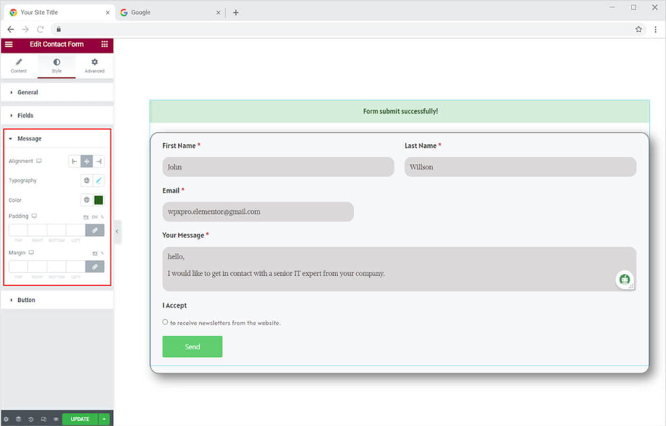666x426 pixels.
Task: Open the History icon in bottom bar
Action: click(x=31, y=419)
